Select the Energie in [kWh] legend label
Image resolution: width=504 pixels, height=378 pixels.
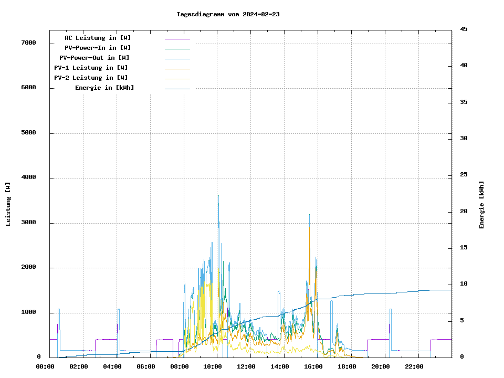point(104,88)
